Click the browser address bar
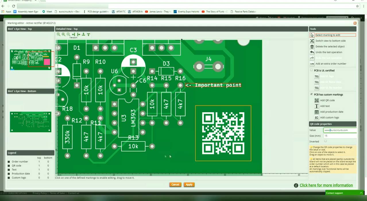Image resolution: width=367 pixels, height=201 pixels. [x=185, y=6]
